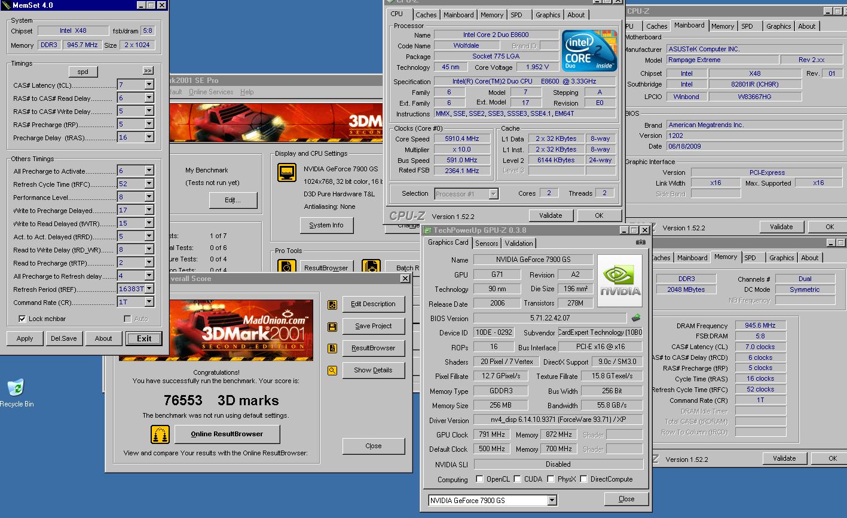
Task: Expand the Precharge Delay (tRAS) dropdown
Action: (149, 137)
